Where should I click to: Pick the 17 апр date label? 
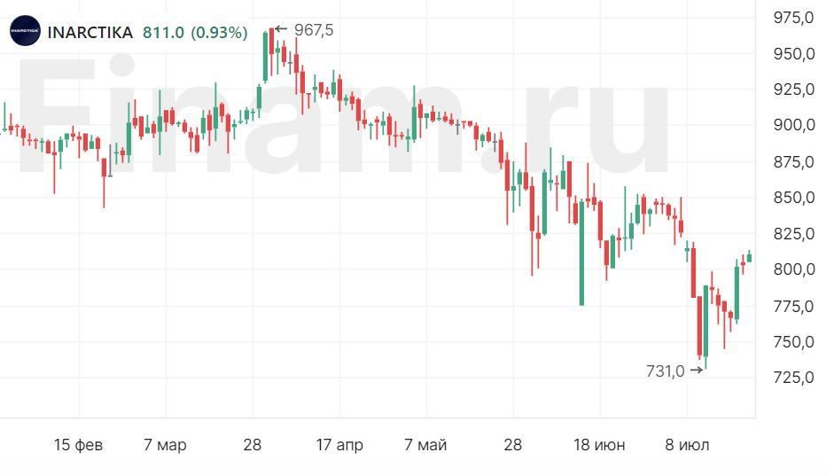click(x=339, y=445)
